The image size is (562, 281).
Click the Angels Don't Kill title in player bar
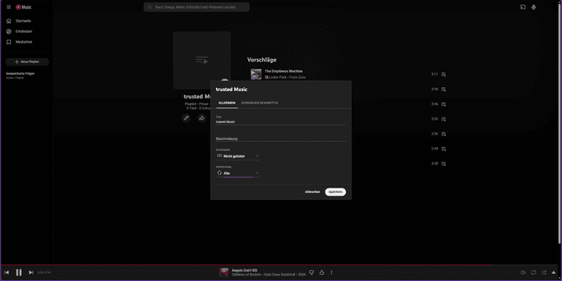click(244, 271)
